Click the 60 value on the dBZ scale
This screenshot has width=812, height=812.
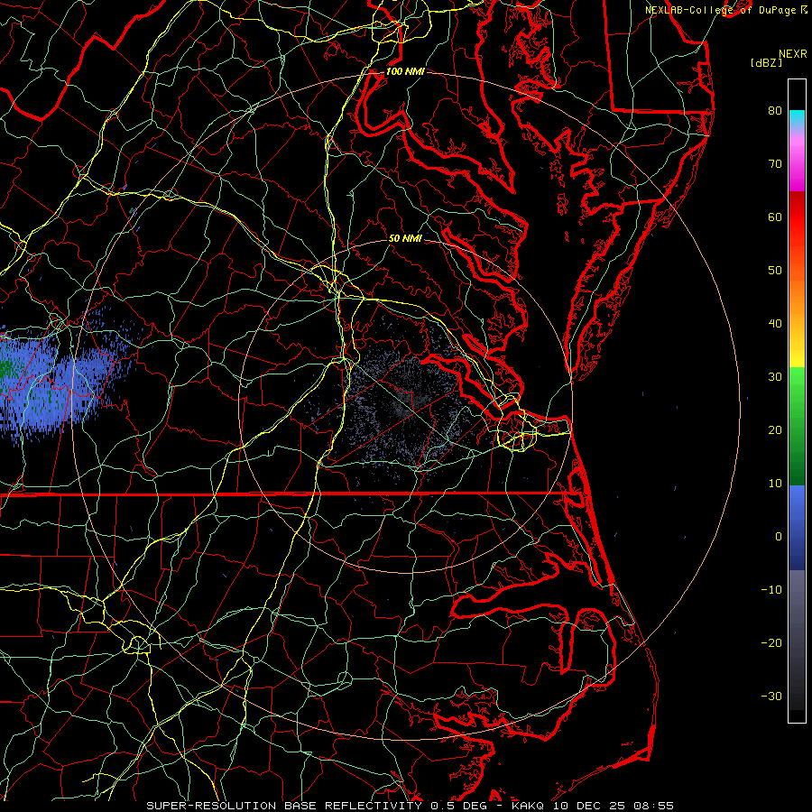pos(775,217)
